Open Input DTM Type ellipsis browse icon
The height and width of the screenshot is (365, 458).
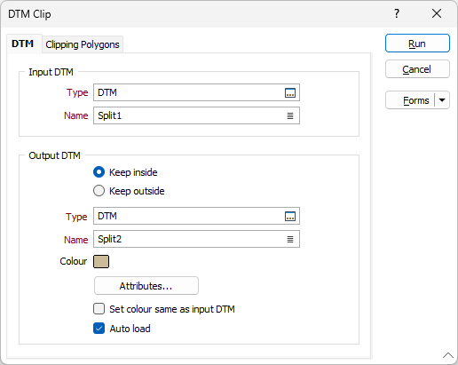(x=290, y=92)
